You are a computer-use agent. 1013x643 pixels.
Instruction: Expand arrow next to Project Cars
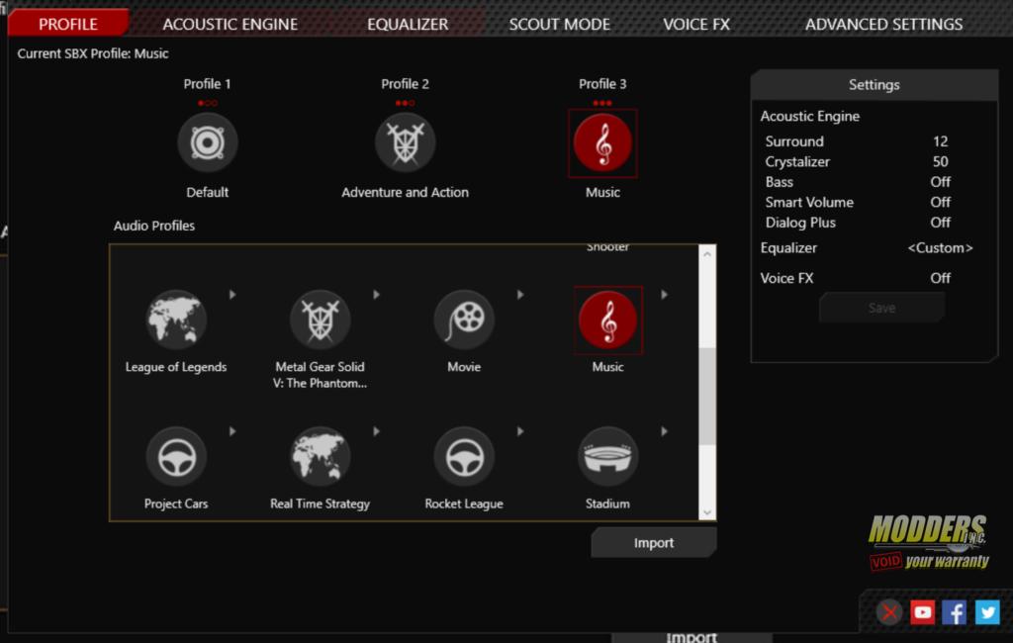(x=232, y=431)
